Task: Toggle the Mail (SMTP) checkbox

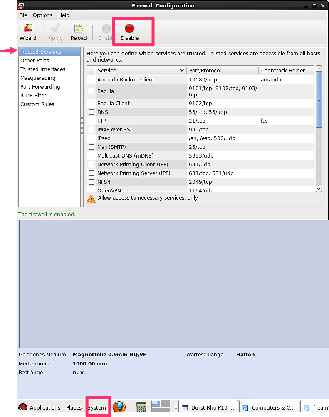Action: (x=92, y=147)
